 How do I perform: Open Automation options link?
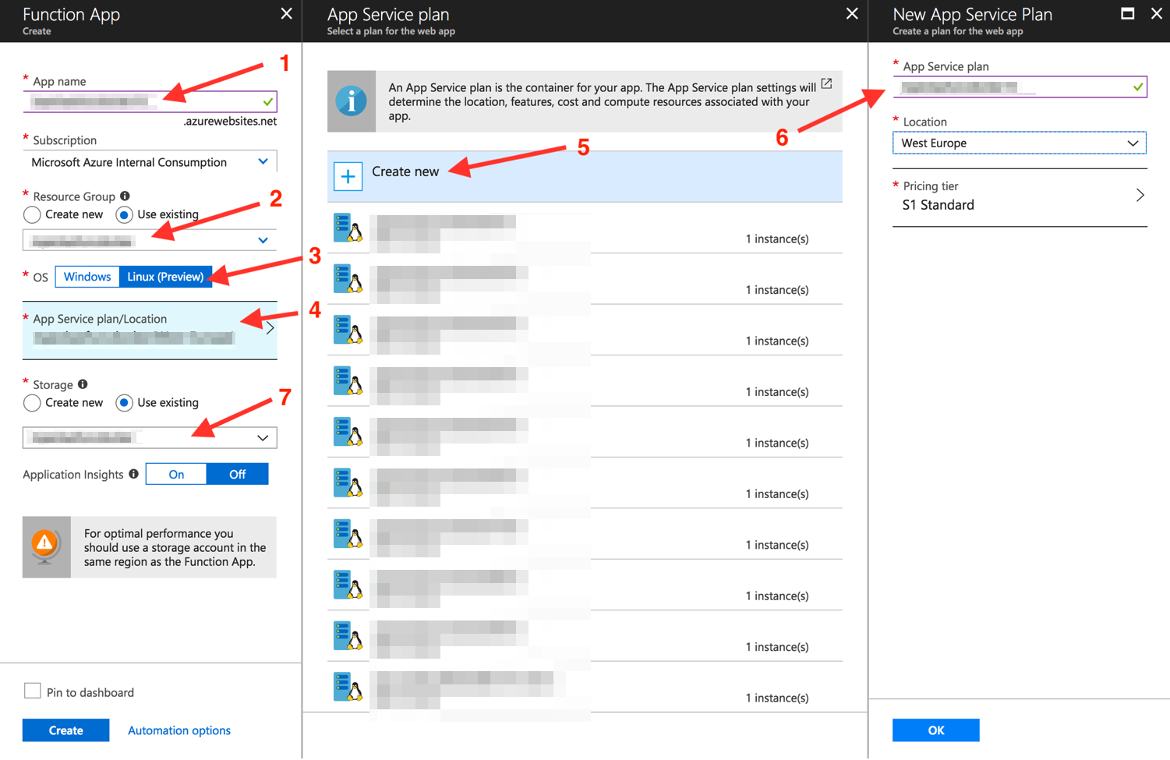(x=179, y=730)
